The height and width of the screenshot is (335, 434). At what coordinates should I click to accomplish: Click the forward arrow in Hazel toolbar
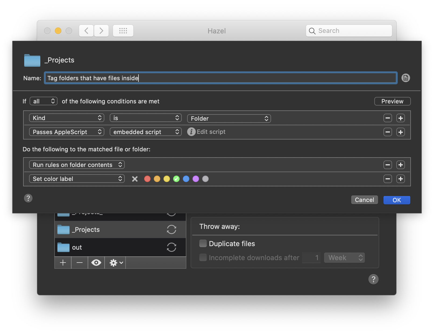tap(101, 31)
